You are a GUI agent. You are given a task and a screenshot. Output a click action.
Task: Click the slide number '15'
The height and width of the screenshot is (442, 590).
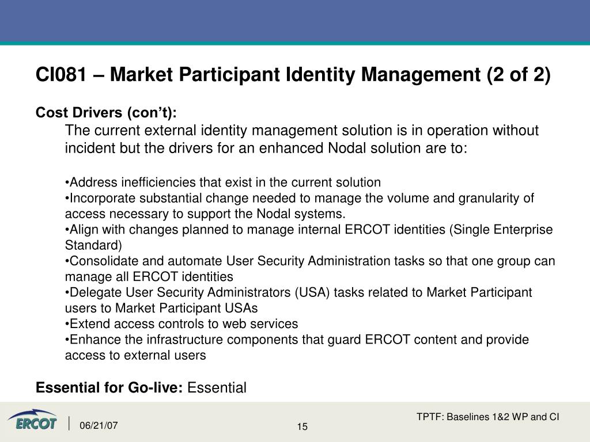302,426
